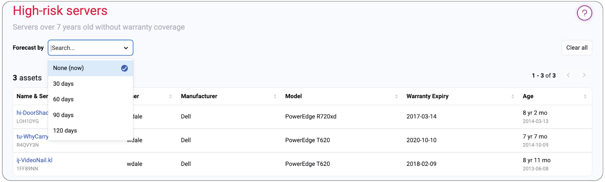This screenshot has height=182, width=605.
Task: Sort by Model column arrows
Action: (396, 96)
